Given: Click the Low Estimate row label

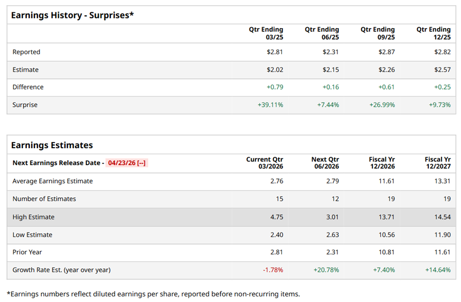Looking at the screenshot, I should (x=32, y=235).
